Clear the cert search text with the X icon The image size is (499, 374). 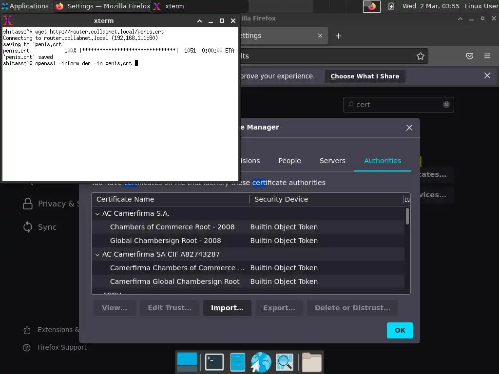(x=446, y=105)
